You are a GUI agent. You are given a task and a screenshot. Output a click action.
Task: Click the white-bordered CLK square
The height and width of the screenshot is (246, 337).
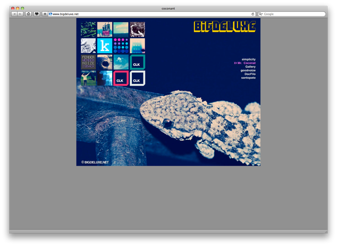coord(137,79)
